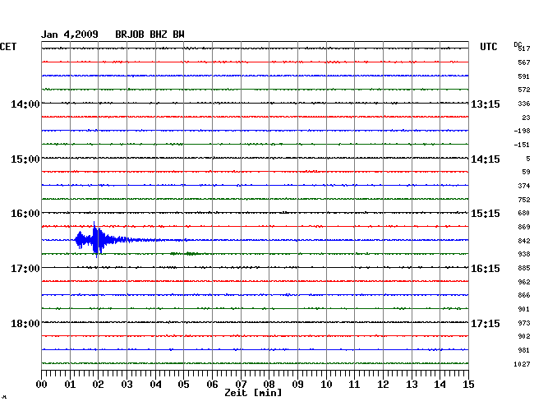Click the DC offset value '-151'

(522, 145)
